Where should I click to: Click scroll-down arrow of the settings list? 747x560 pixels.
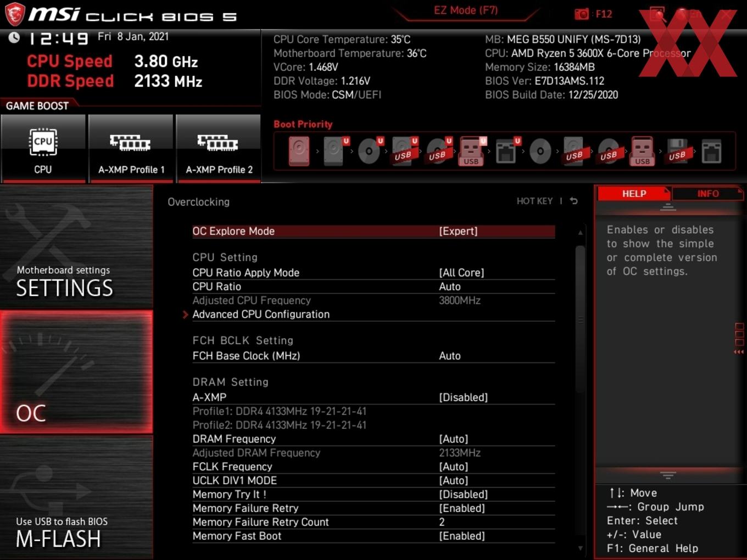[581, 548]
